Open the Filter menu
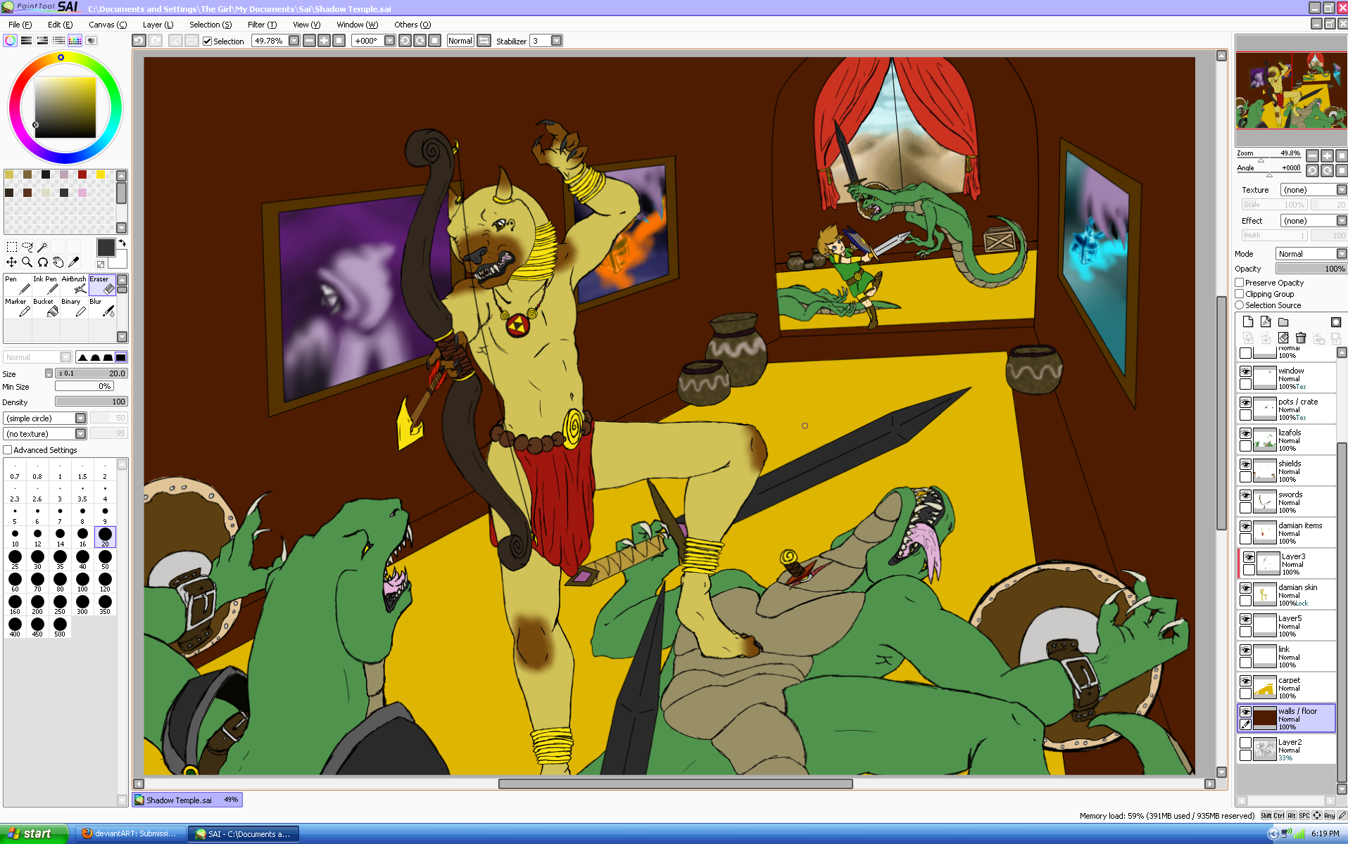Viewport: 1348px width, 844px height. pyautogui.click(x=262, y=25)
